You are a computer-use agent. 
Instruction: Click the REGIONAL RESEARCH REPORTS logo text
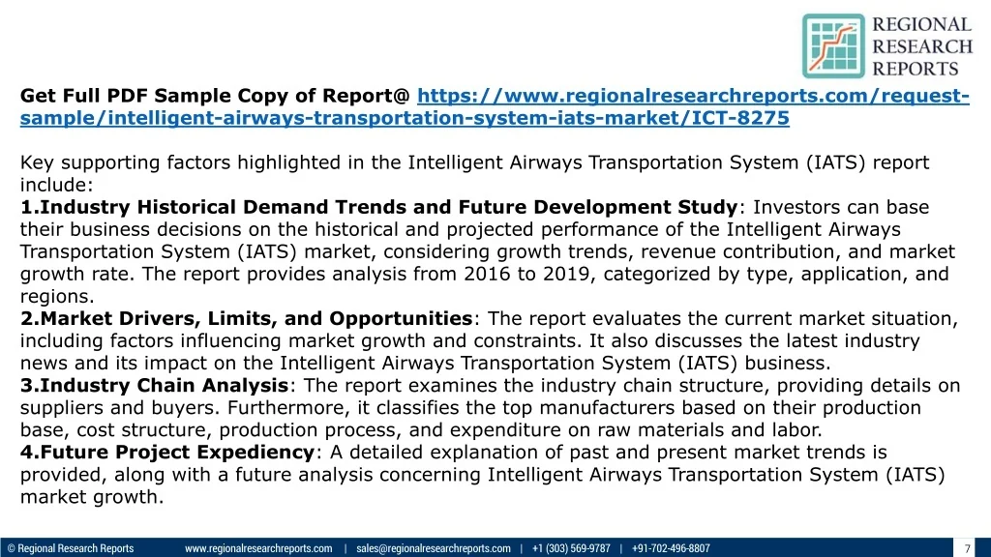tap(921, 46)
